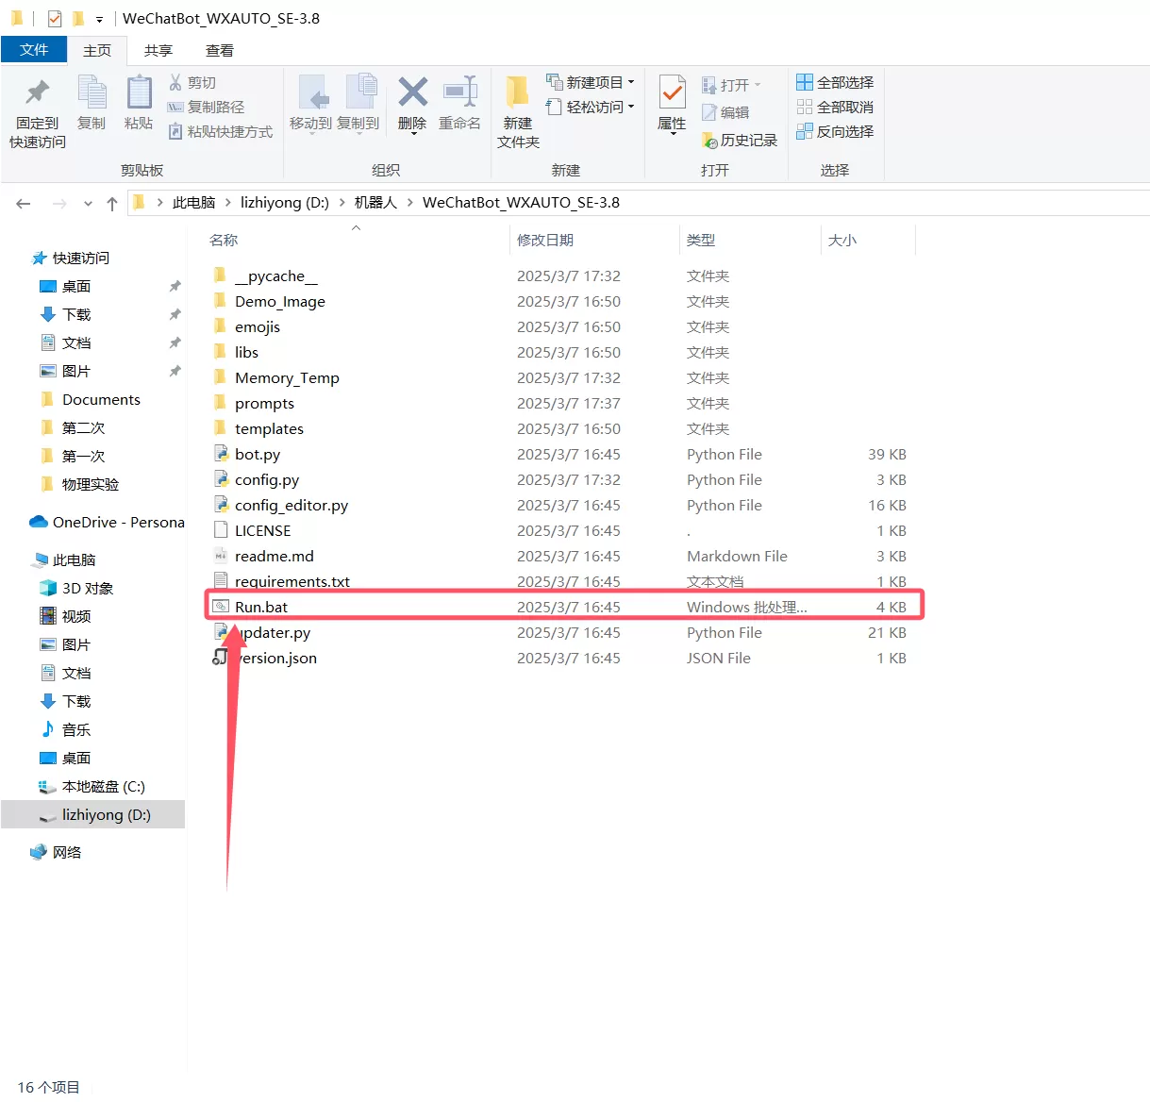This screenshot has height=1102, width=1150.
Task: Switch to the View (查看) ribbon tab
Action: click(x=220, y=50)
